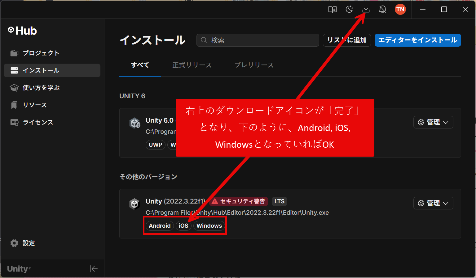Open プロジェクト in the sidebar

click(x=41, y=53)
